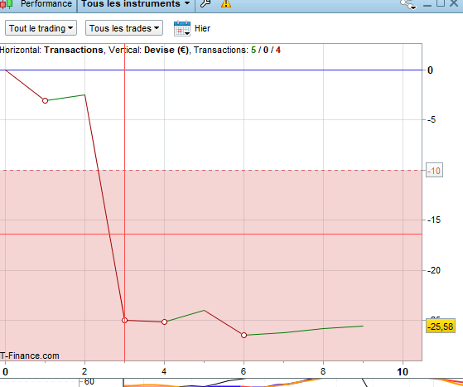Select the data point at transaction 6
The height and width of the screenshot is (387, 463).
point(244,336)
